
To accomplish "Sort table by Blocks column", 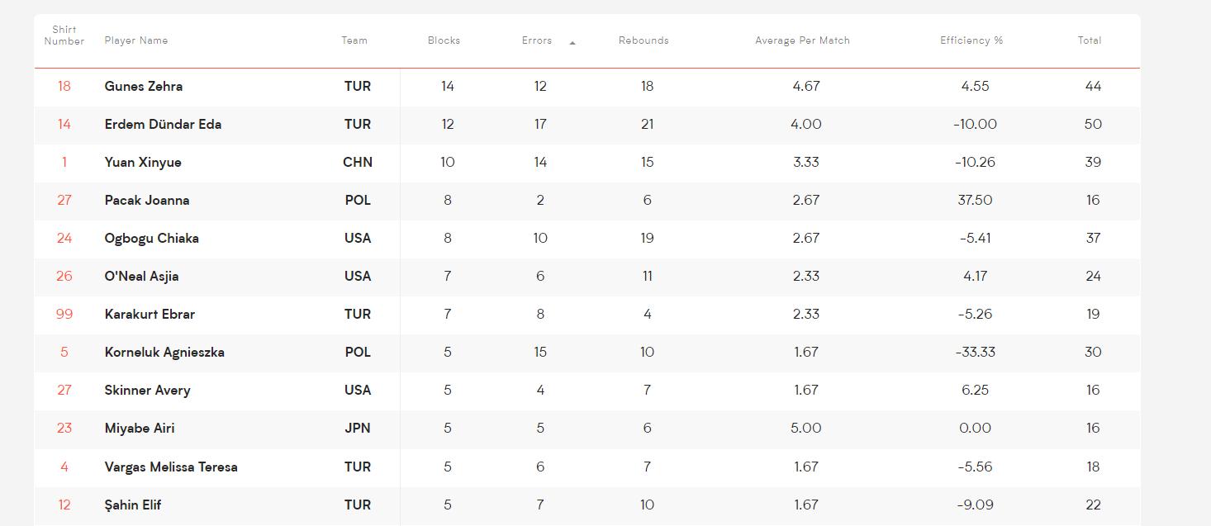I will click(444, 40).
